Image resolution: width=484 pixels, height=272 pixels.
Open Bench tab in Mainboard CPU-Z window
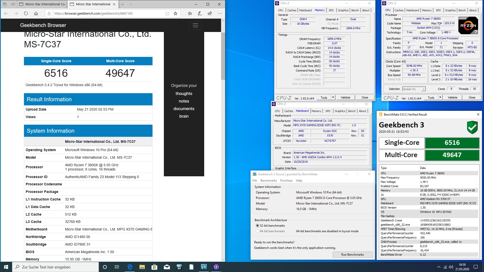tap(352, 111)
